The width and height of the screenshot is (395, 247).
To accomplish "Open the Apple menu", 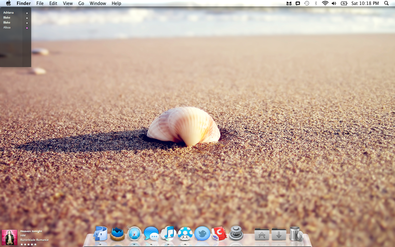I will point(8,3).
